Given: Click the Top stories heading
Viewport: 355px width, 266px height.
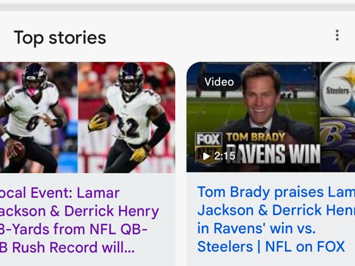Looking at the screenshot, I should (60, 38).
